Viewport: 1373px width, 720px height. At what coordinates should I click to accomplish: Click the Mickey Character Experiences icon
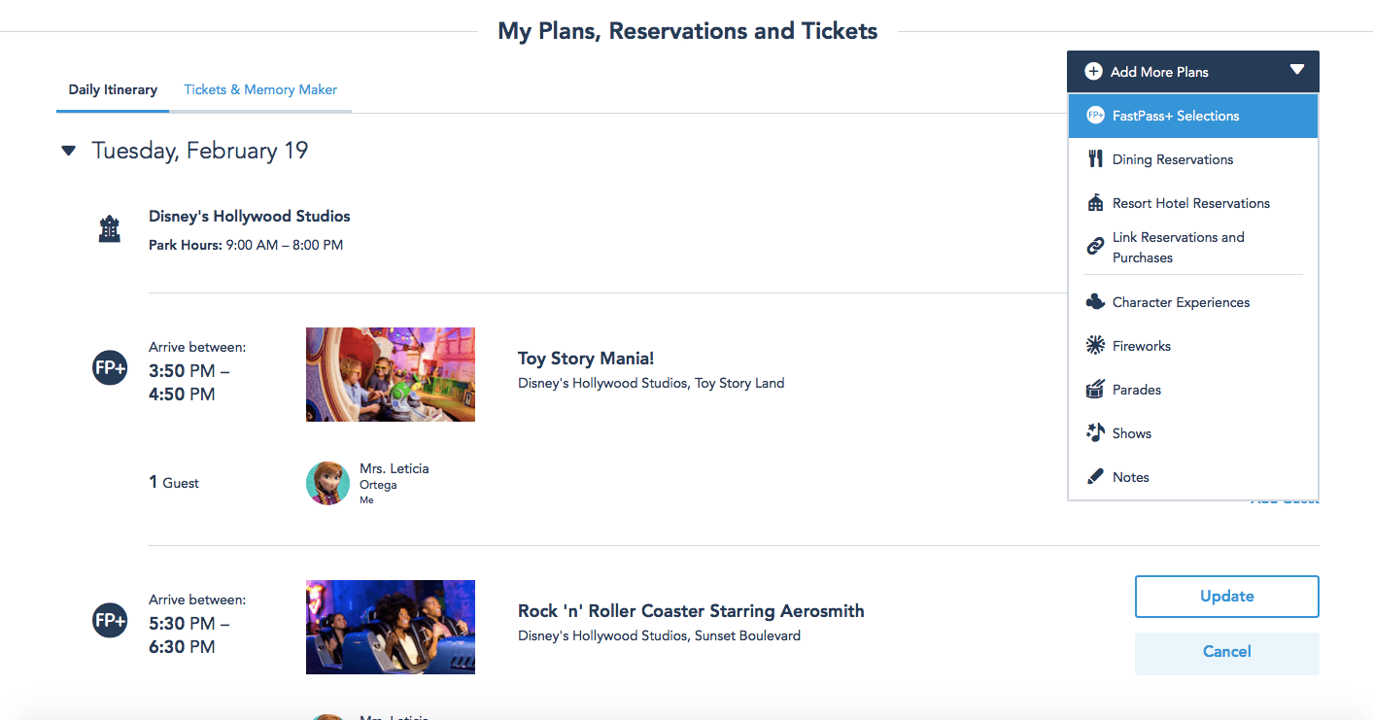[x=1095, y=302]
